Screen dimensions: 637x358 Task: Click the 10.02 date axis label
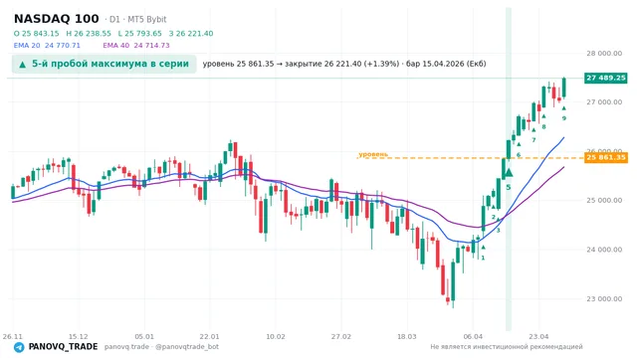(x=276, y=336)
